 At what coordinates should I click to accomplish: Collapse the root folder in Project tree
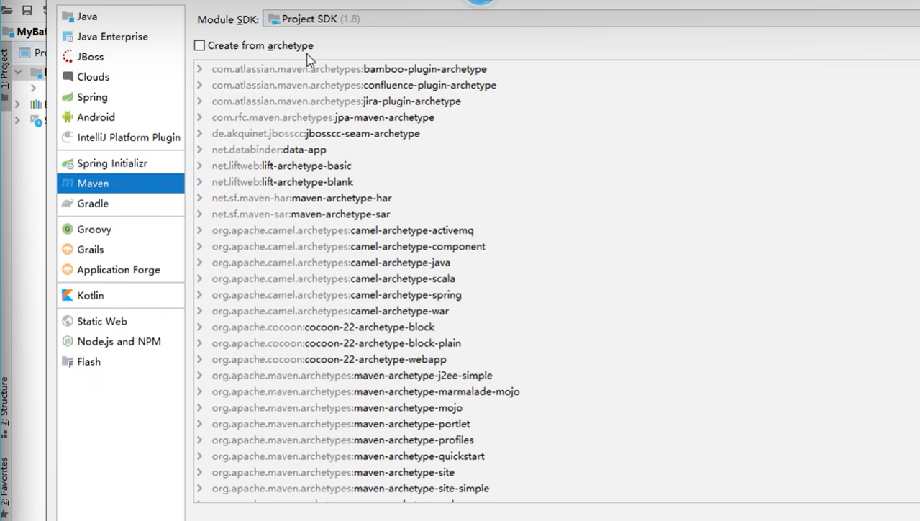click(17, 73)
